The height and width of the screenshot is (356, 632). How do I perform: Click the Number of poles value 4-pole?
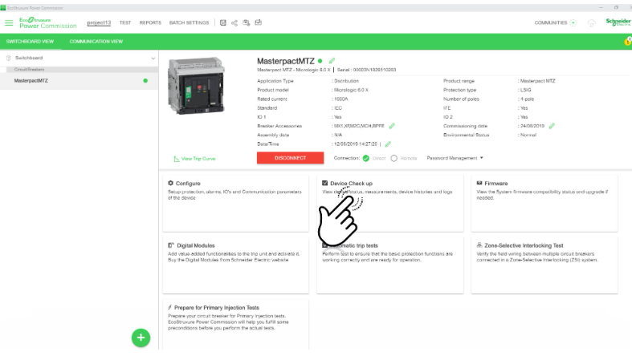pos(527,99)
